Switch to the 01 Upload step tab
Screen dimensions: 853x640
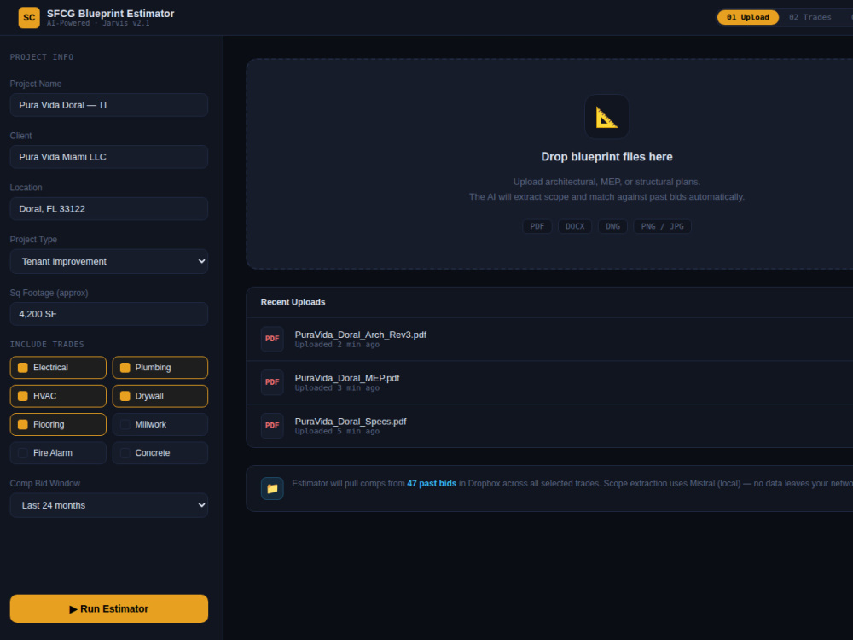click(747, 17)
